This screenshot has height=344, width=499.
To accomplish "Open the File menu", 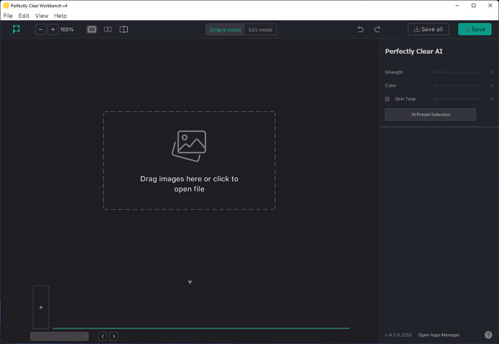I will pyautogui.click(x=8, y=16).
